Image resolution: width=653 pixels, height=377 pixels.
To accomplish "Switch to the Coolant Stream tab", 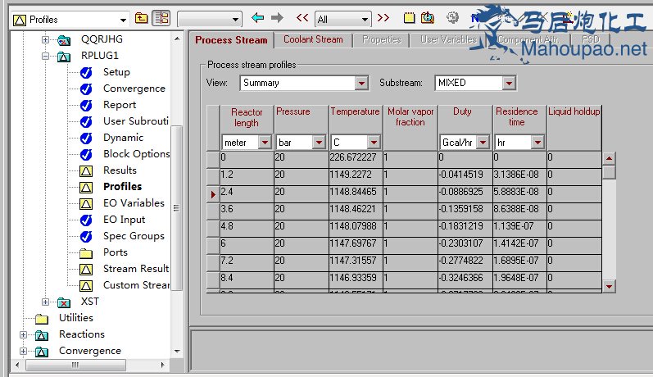I will tap(313, 39).
